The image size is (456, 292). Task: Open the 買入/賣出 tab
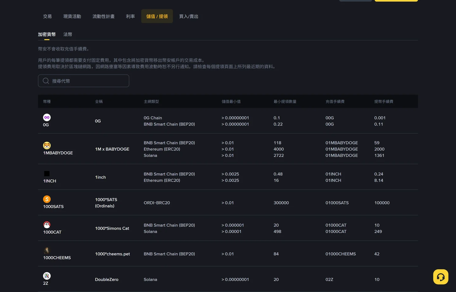(189, 16)
